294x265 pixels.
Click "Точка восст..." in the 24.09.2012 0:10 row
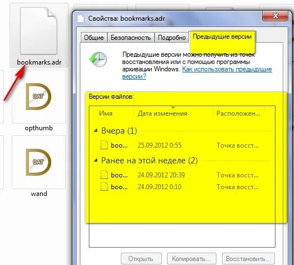pos(238,187)
